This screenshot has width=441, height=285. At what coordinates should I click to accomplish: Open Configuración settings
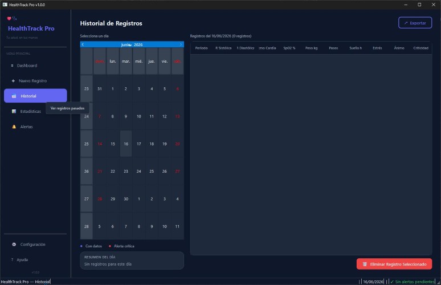35,244
